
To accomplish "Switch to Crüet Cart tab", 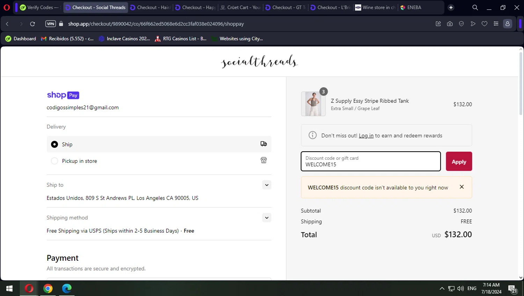I will point(241,7).
